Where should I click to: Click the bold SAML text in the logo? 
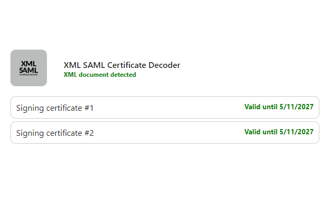[29, 70]
